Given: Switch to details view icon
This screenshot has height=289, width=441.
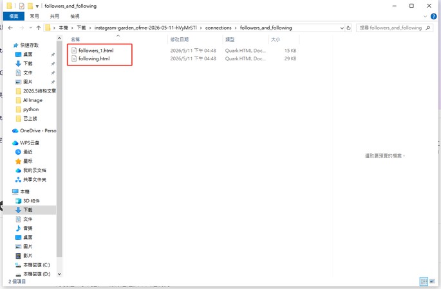Looking at the screenshot, I should click(x=424, y=281).
